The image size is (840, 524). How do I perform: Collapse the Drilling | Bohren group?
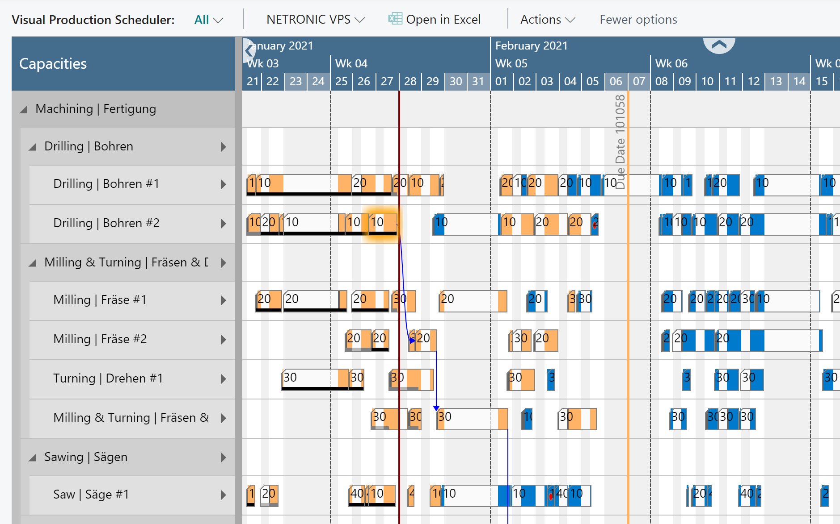32,146
